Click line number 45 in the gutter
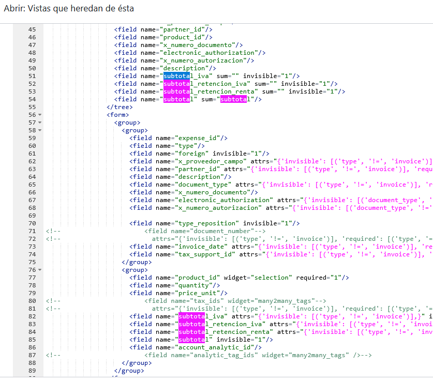 [32, 29]
